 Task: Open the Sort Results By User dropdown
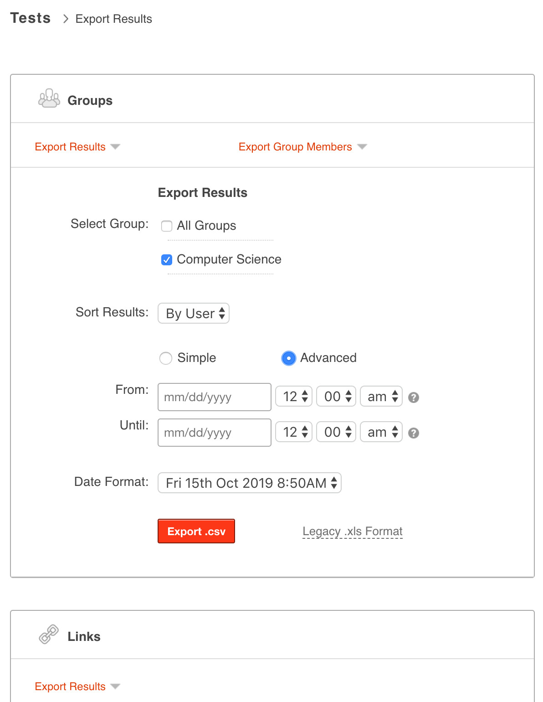pyautogui.click(x=194, y=314)
